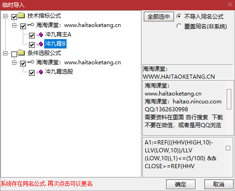The height and width of the screenshot is (191, 235).
Task: Collapse the 条件选股公式 tree node
Action: pos(5,53)
